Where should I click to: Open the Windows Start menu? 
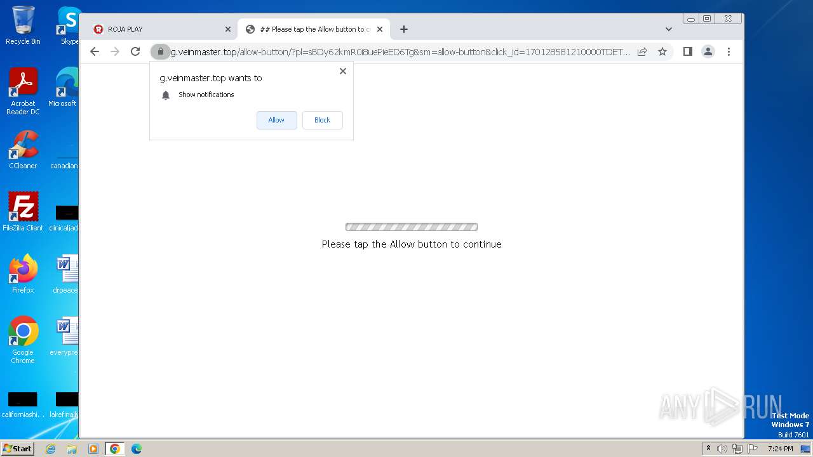pyautogui.click(x=17, y=449)
